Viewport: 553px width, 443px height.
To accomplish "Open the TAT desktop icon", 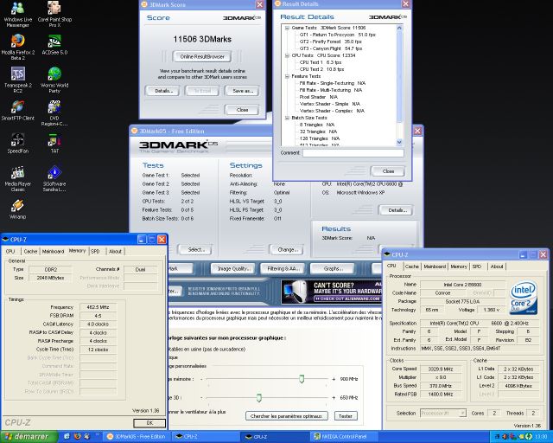I will [54, 143].
